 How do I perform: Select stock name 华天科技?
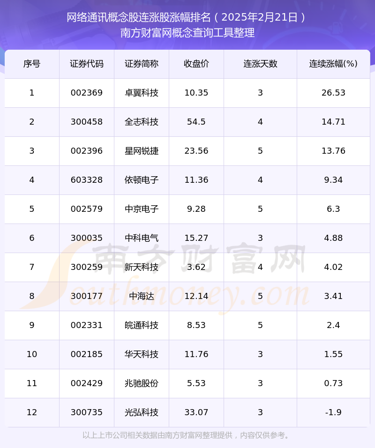(x=142, y=354)
